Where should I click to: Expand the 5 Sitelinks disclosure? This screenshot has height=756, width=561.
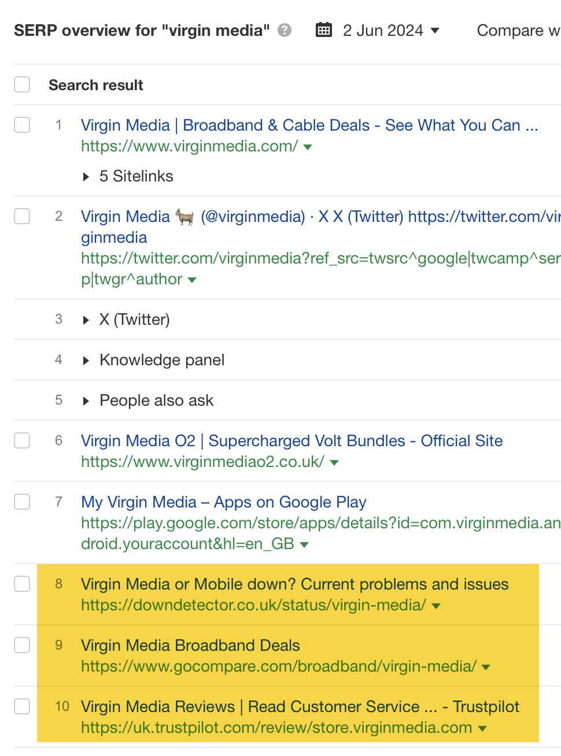click(x=86, y=176)
